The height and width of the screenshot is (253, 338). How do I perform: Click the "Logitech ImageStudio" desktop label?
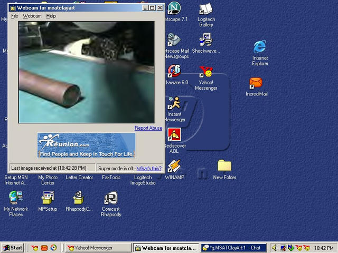point(143,180)
